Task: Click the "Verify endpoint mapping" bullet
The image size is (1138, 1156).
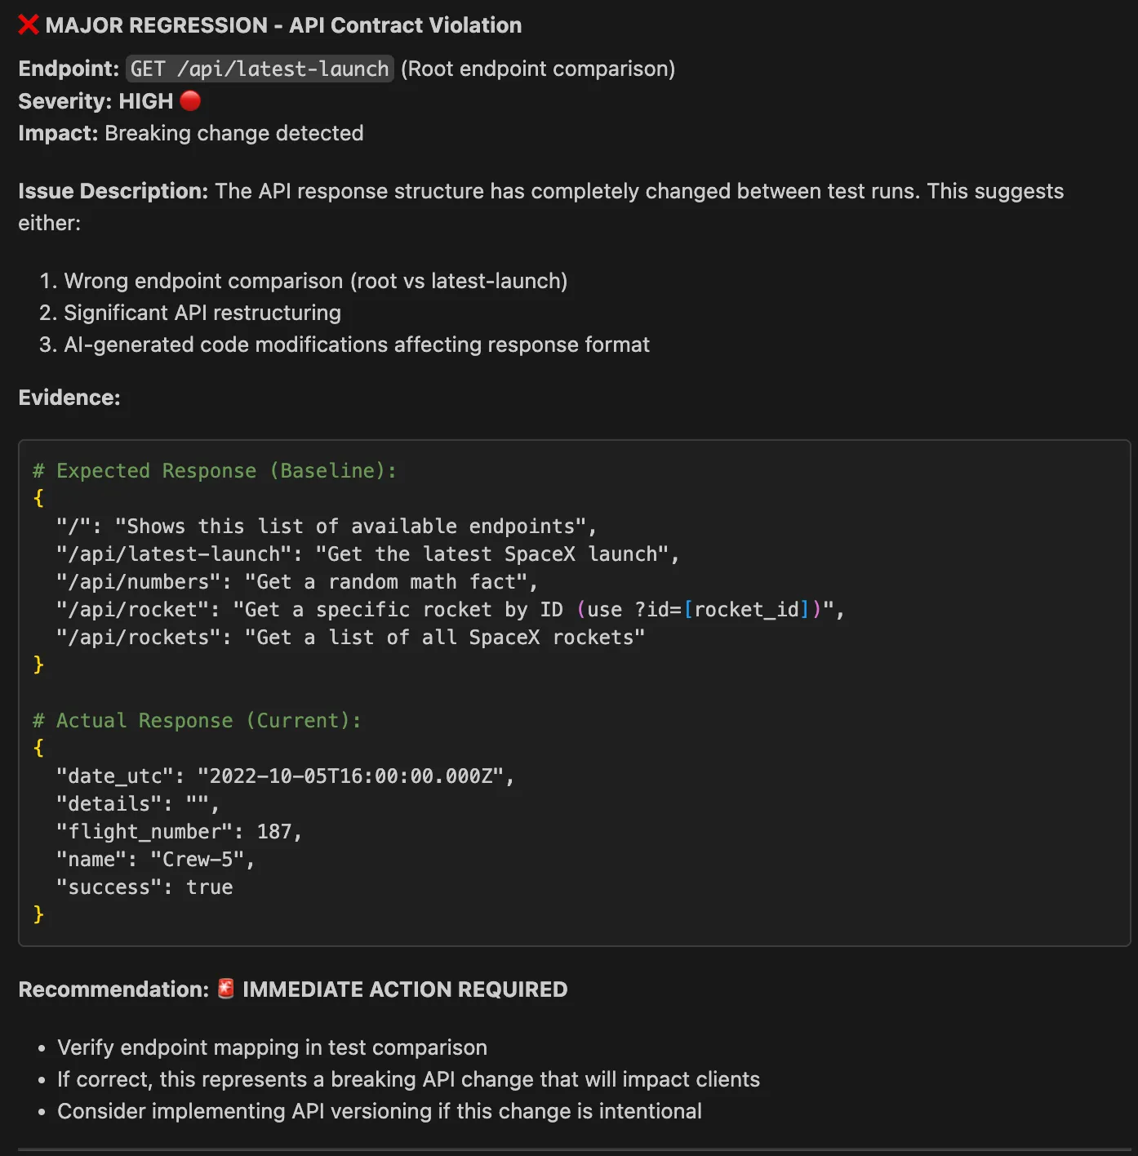Action: [x=272, y=1047]
